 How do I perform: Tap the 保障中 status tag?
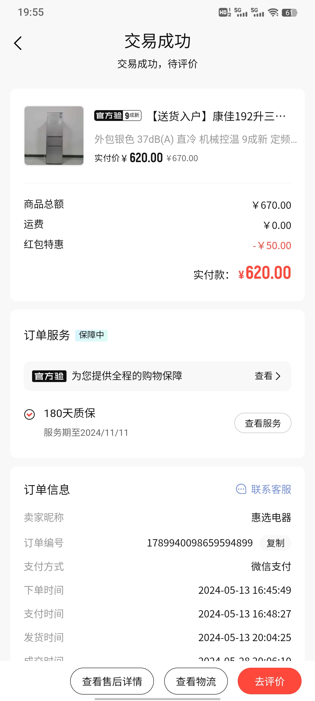pos(91,335)
